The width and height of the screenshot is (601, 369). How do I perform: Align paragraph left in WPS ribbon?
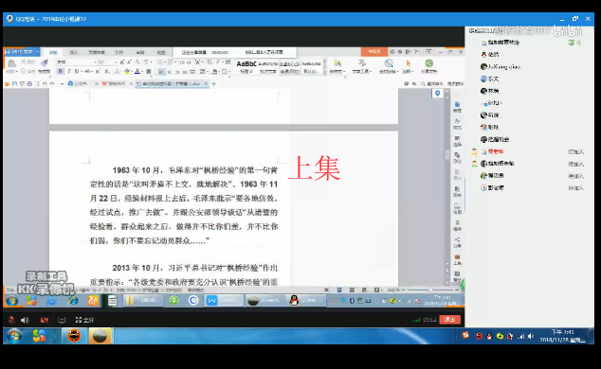point(161,72)
